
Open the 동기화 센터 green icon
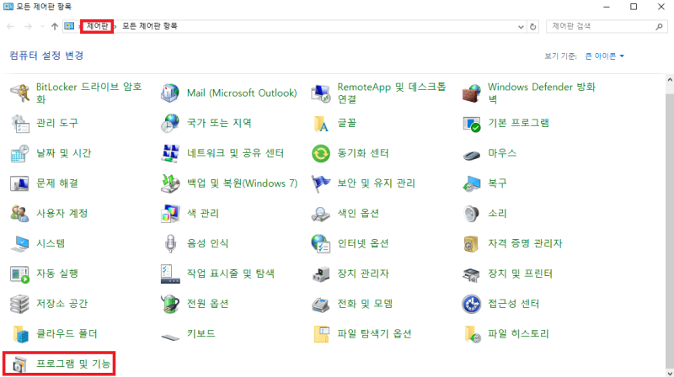pyautogui.click(x=321, y=153)
